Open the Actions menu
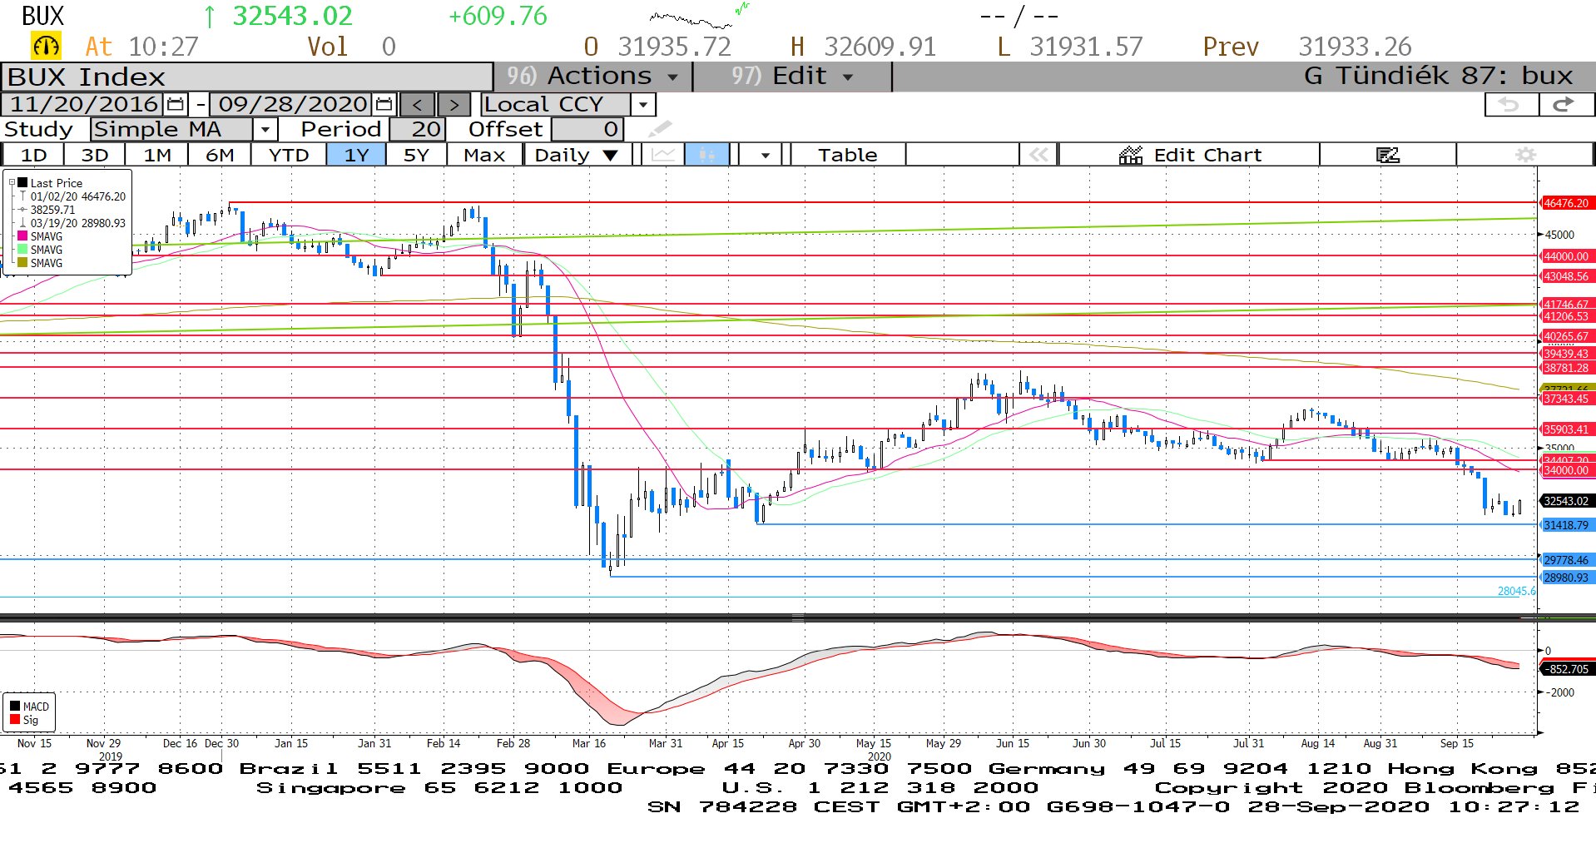Image resolution: width=1596 pixels, height=853 pixels. click(592, 77)
